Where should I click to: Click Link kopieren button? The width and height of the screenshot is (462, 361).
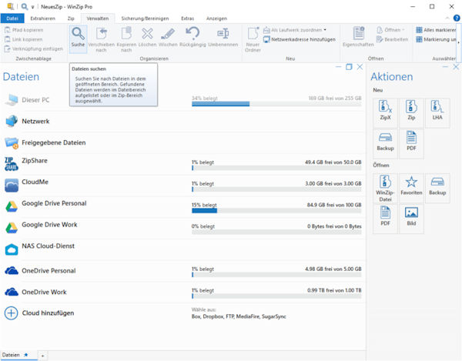click(x=24, y=39)
